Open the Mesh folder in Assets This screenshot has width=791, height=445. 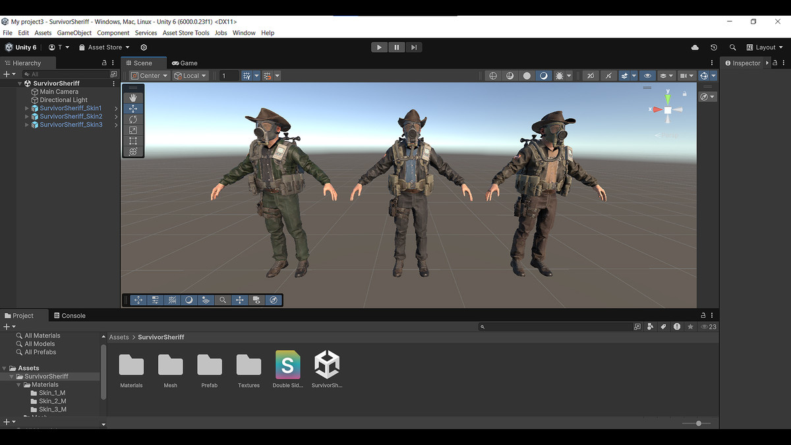tap(170, 365)
